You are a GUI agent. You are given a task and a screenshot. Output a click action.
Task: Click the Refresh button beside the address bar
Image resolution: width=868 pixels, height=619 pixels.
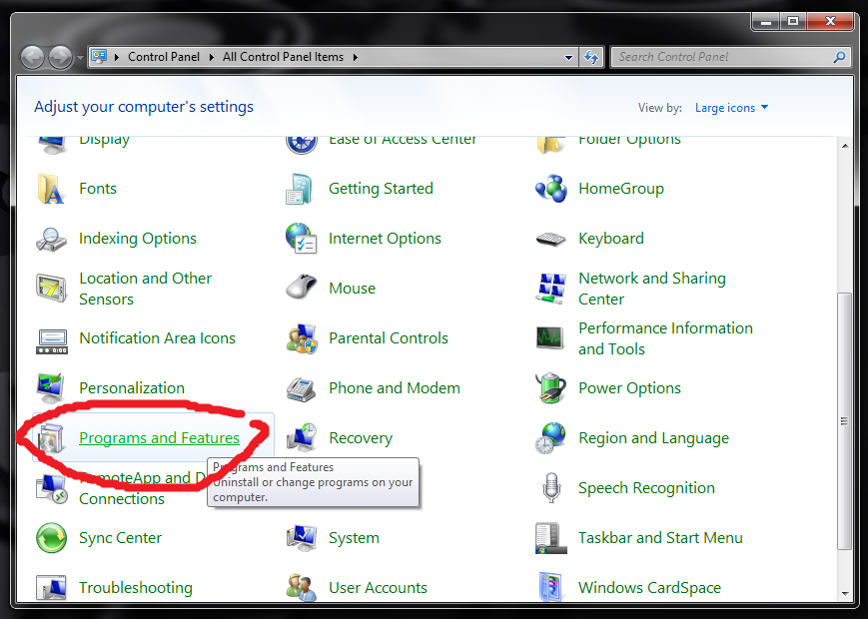(x=591, y=57)
